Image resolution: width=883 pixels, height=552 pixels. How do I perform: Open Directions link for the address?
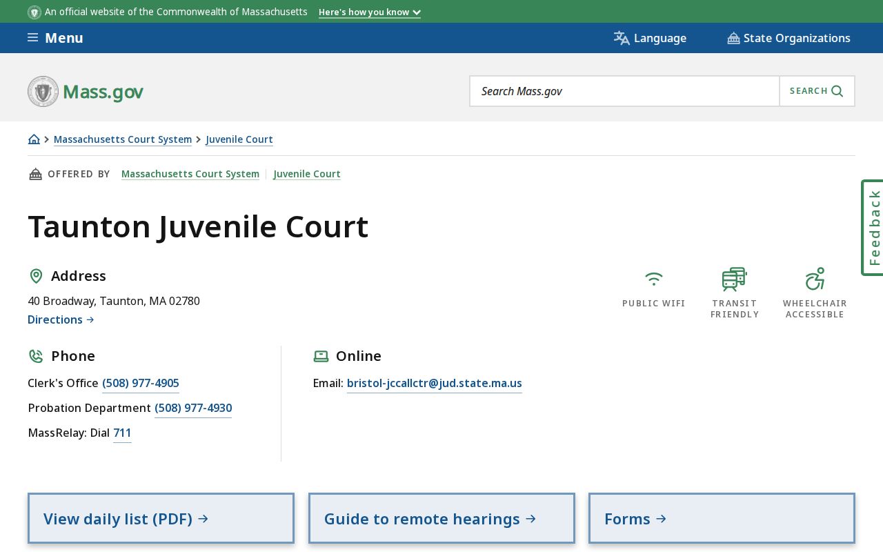coord(61,319)
